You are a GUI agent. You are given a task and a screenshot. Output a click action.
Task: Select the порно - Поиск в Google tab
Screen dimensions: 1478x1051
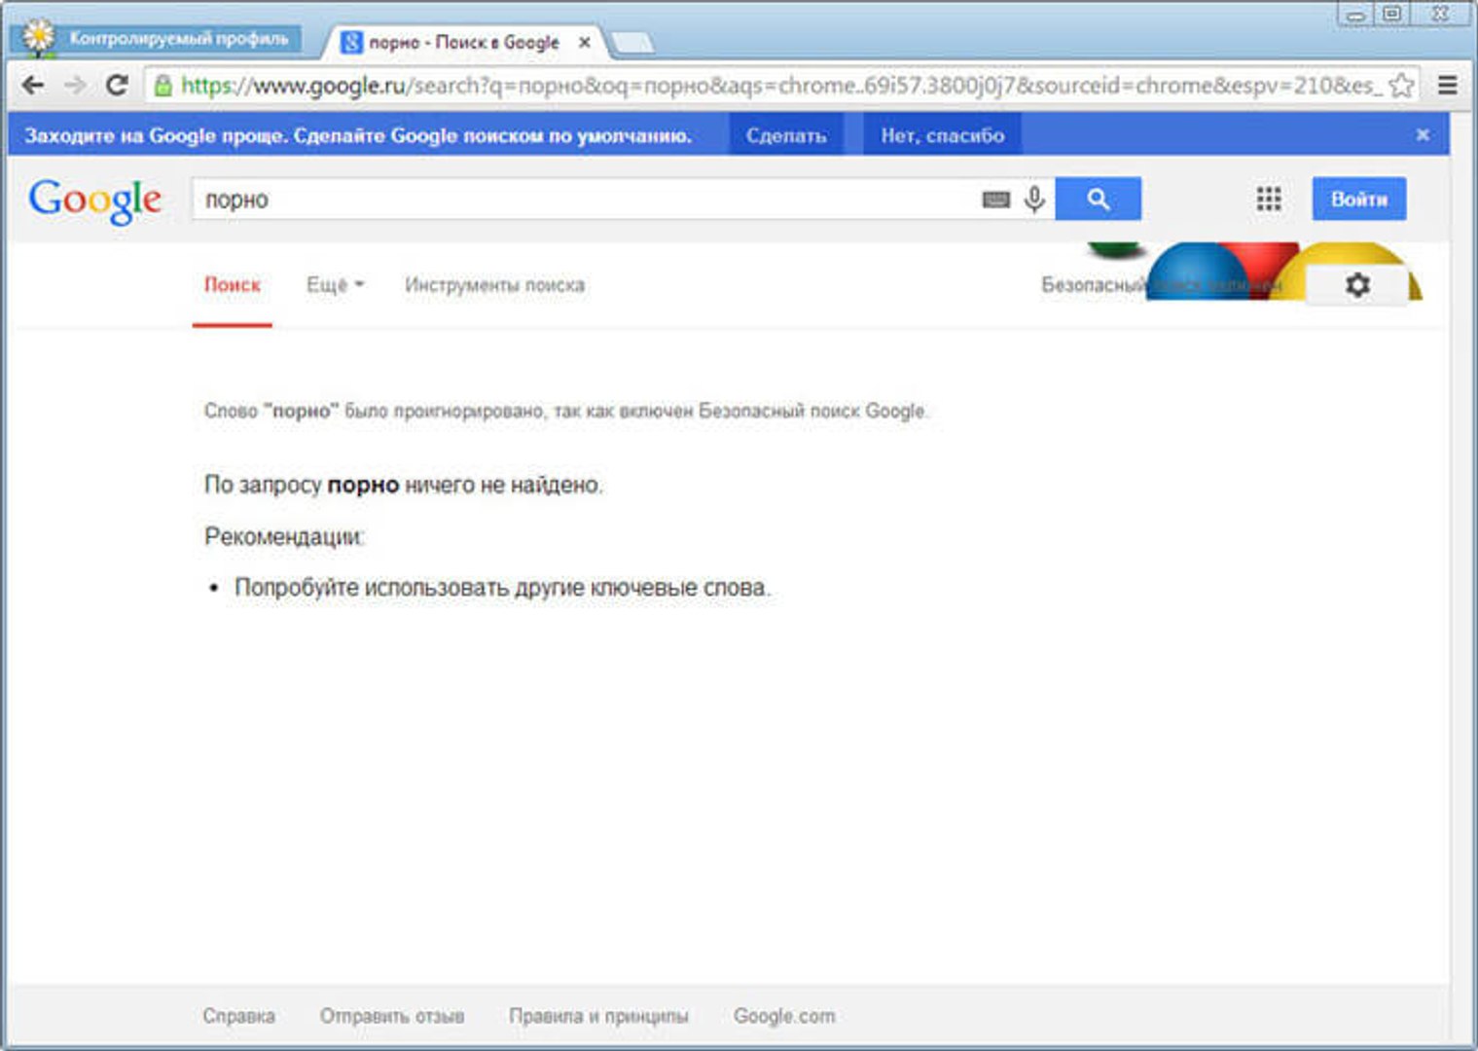(x=463, y=43)
